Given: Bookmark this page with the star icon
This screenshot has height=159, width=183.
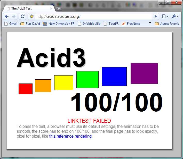Looking at the screenshot, I should tap(32, 16).
